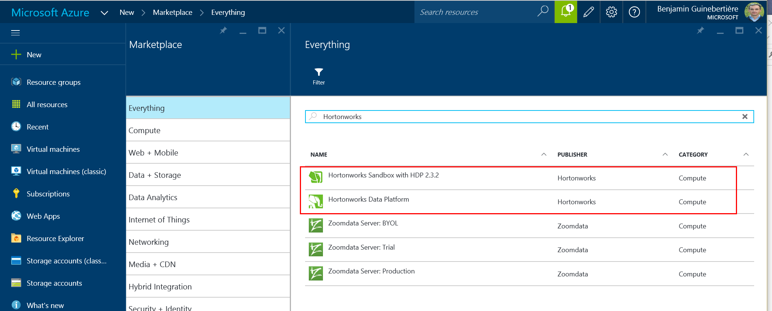Clear the Hortonworks search text
Image resolution: width=772 pixels, height=311 pixels.
[x=745, y=116]
